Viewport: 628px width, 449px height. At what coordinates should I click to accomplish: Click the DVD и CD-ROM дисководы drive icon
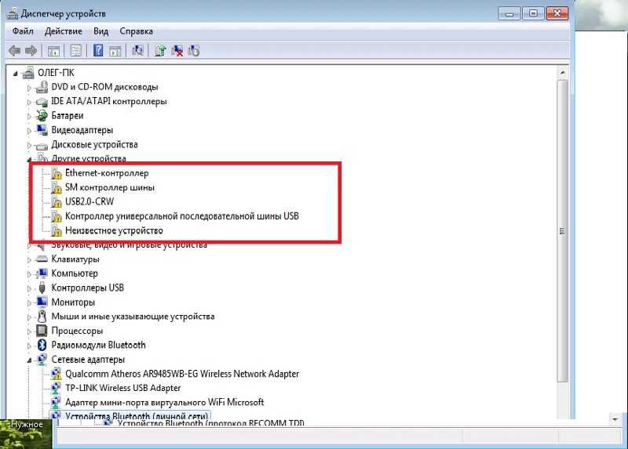[42, 87]
